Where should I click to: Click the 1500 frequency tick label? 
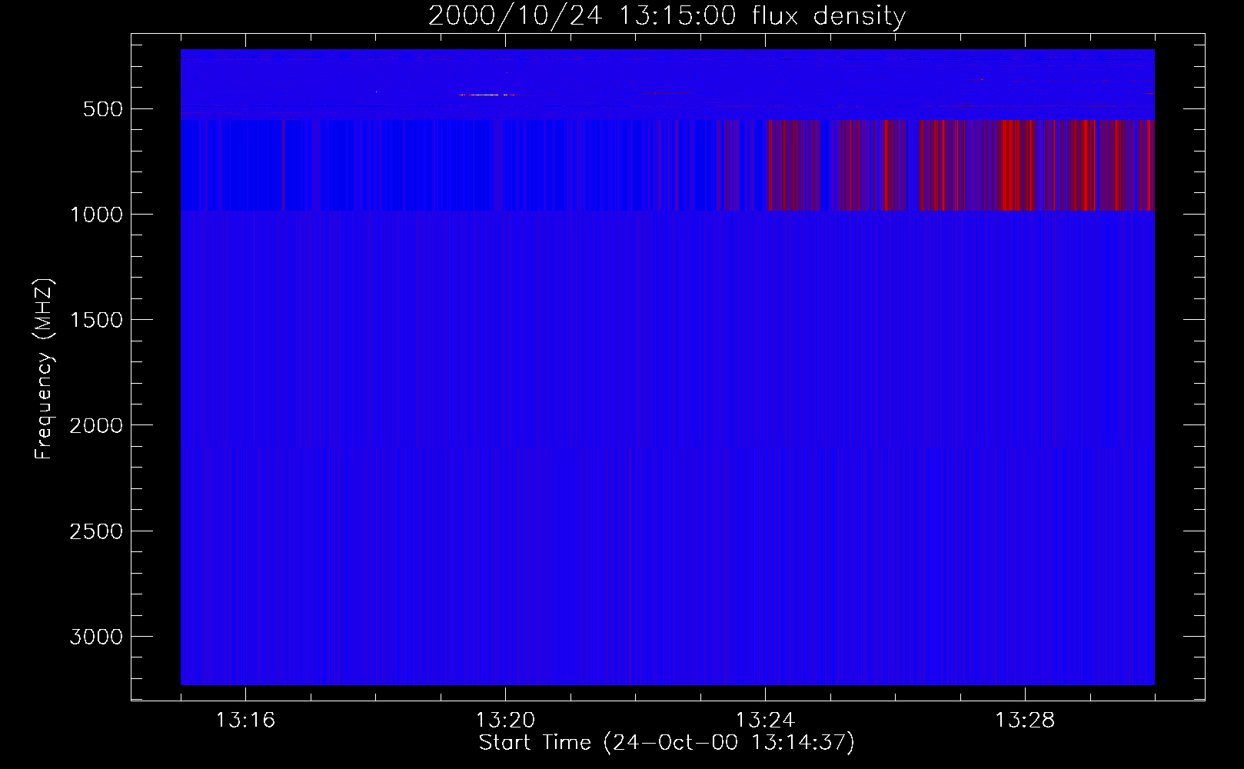(x=96, y=320)
